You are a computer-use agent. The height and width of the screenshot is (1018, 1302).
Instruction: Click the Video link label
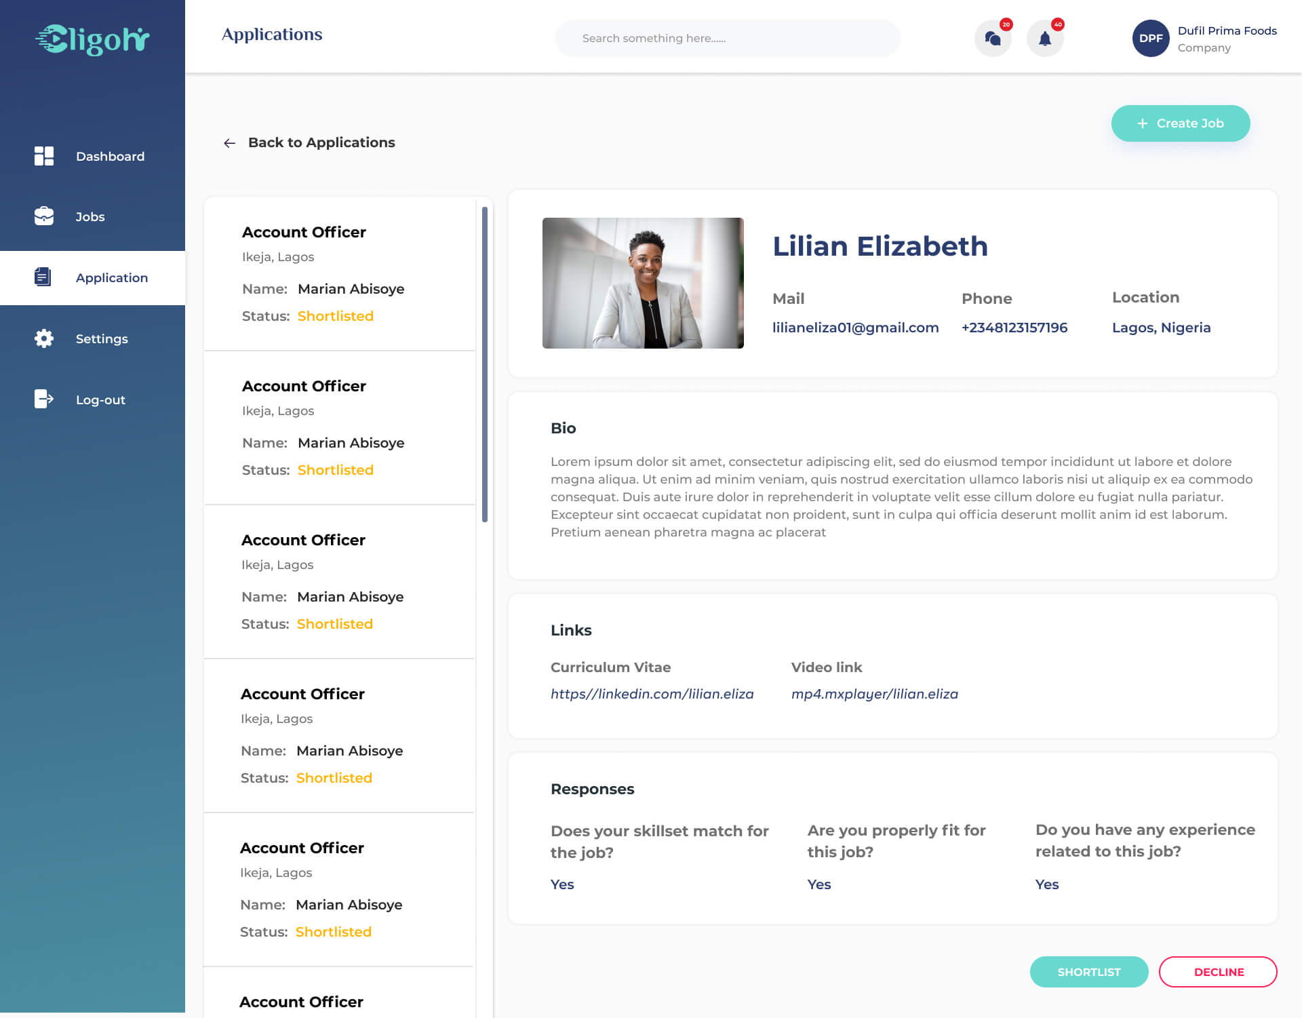point(827,667)
